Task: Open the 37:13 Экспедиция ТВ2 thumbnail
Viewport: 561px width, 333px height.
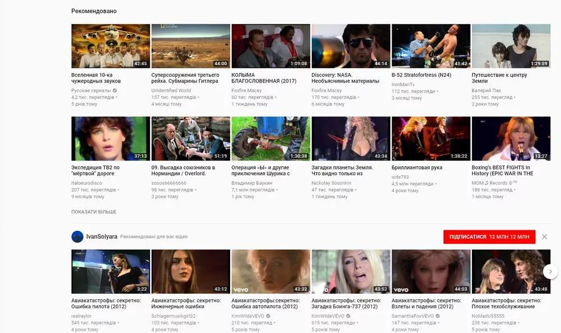Action: tap(111, 138)
